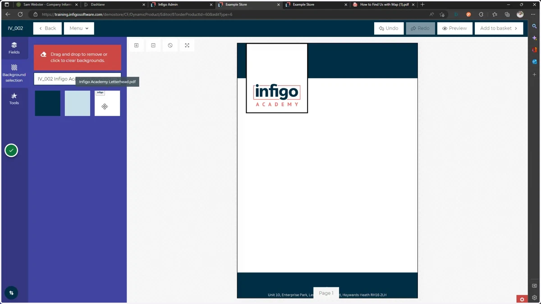541x304 pixels.
Task: Add this page to favorites
Action: (x=442, y=14)
